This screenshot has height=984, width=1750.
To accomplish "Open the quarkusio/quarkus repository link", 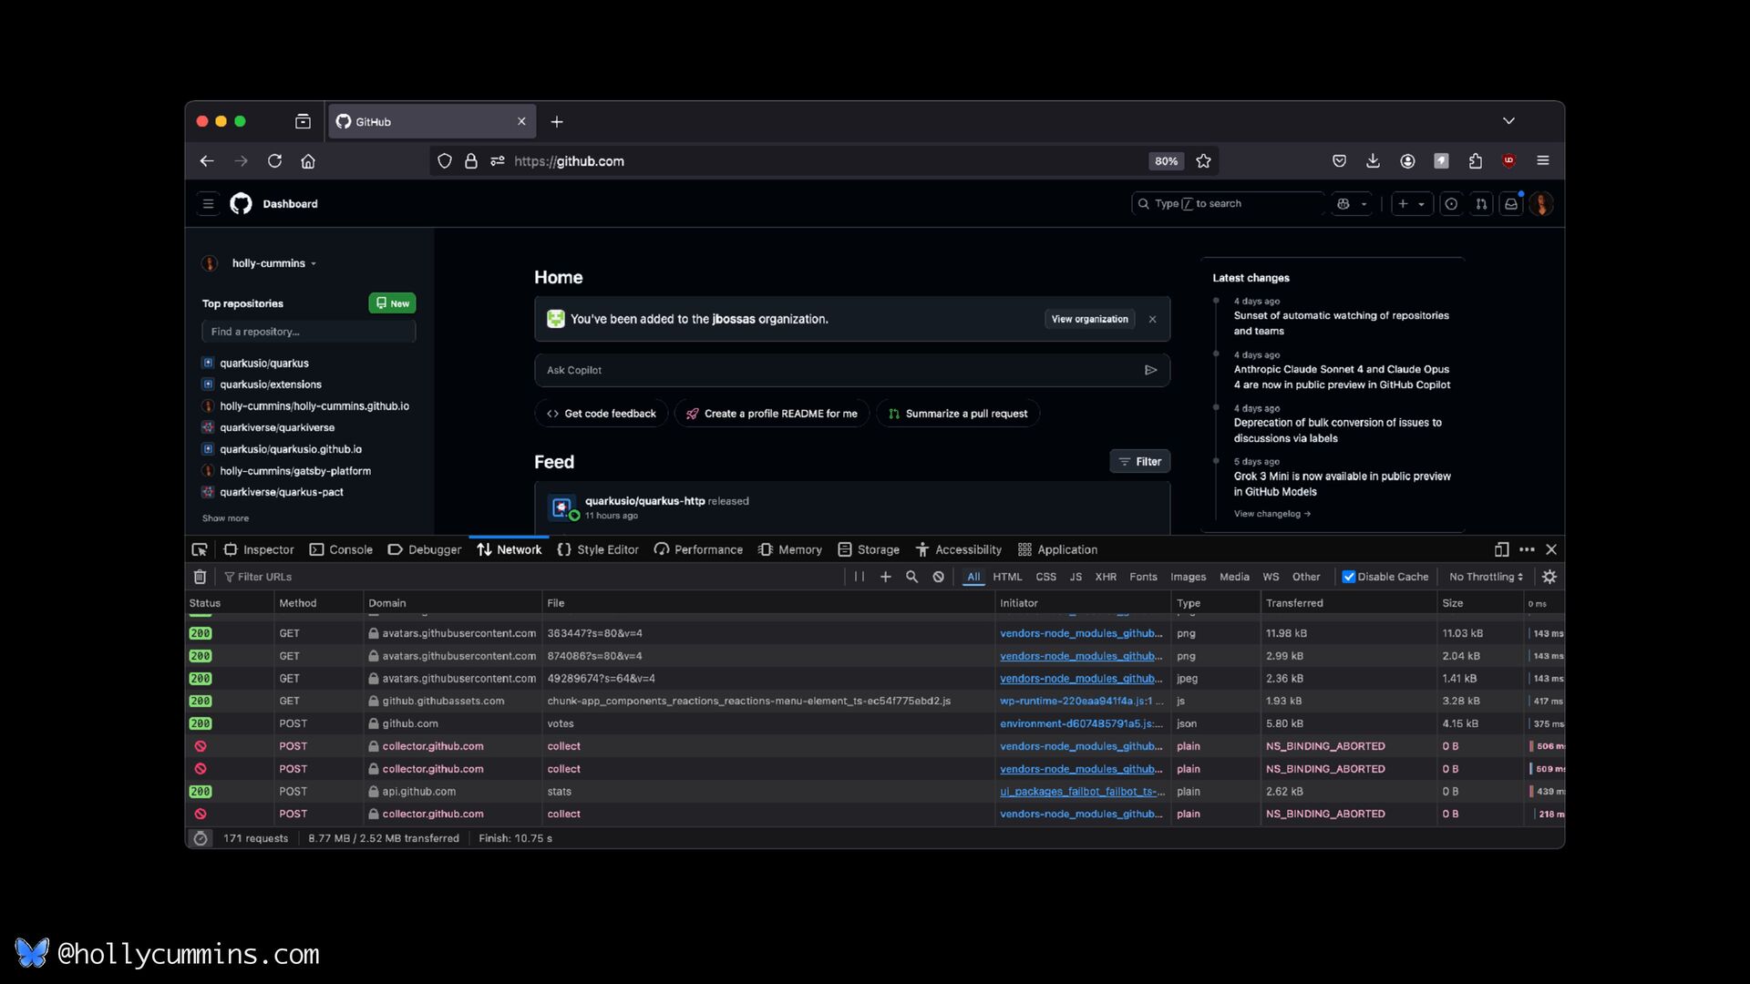I will [263, 363].
